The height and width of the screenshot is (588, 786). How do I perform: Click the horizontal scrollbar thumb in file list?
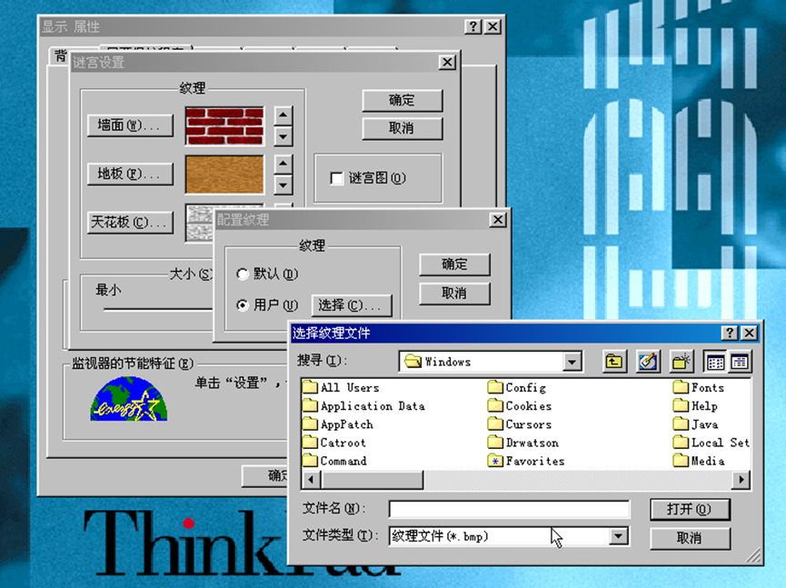[372, 480]
